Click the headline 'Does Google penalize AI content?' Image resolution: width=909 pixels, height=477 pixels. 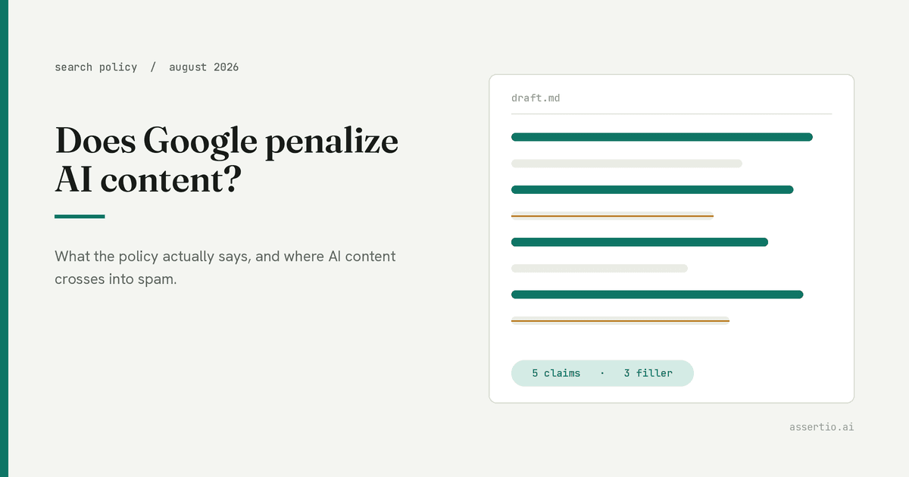(x=226, y=160)
